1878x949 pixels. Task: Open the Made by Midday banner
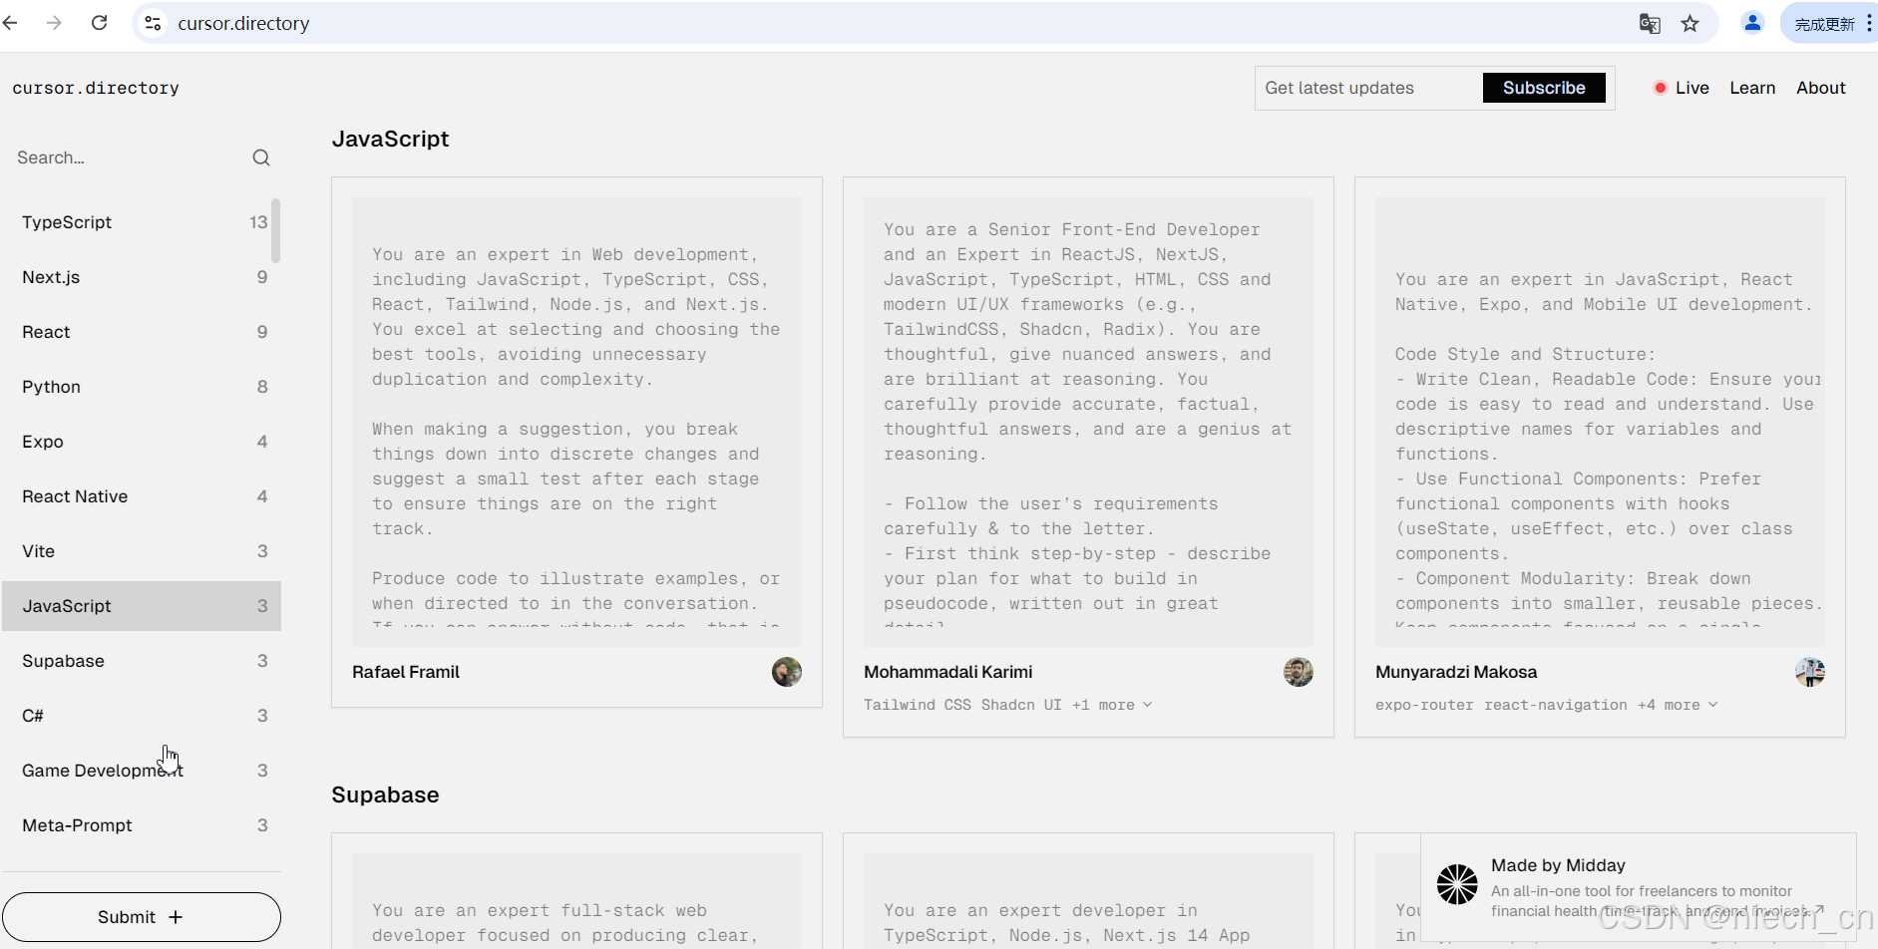[1639, 887]
